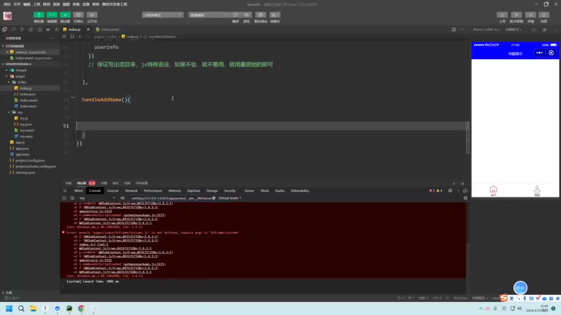Open devtools settings gear icon

[x=450, y=191]
